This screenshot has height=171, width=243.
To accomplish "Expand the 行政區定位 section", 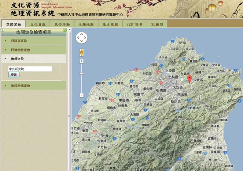I will click(x=19, y=41).
